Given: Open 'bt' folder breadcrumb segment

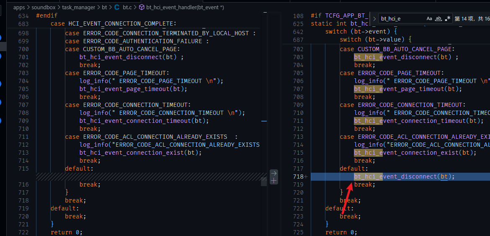Looking at the screenshot, I should [105, 7].
